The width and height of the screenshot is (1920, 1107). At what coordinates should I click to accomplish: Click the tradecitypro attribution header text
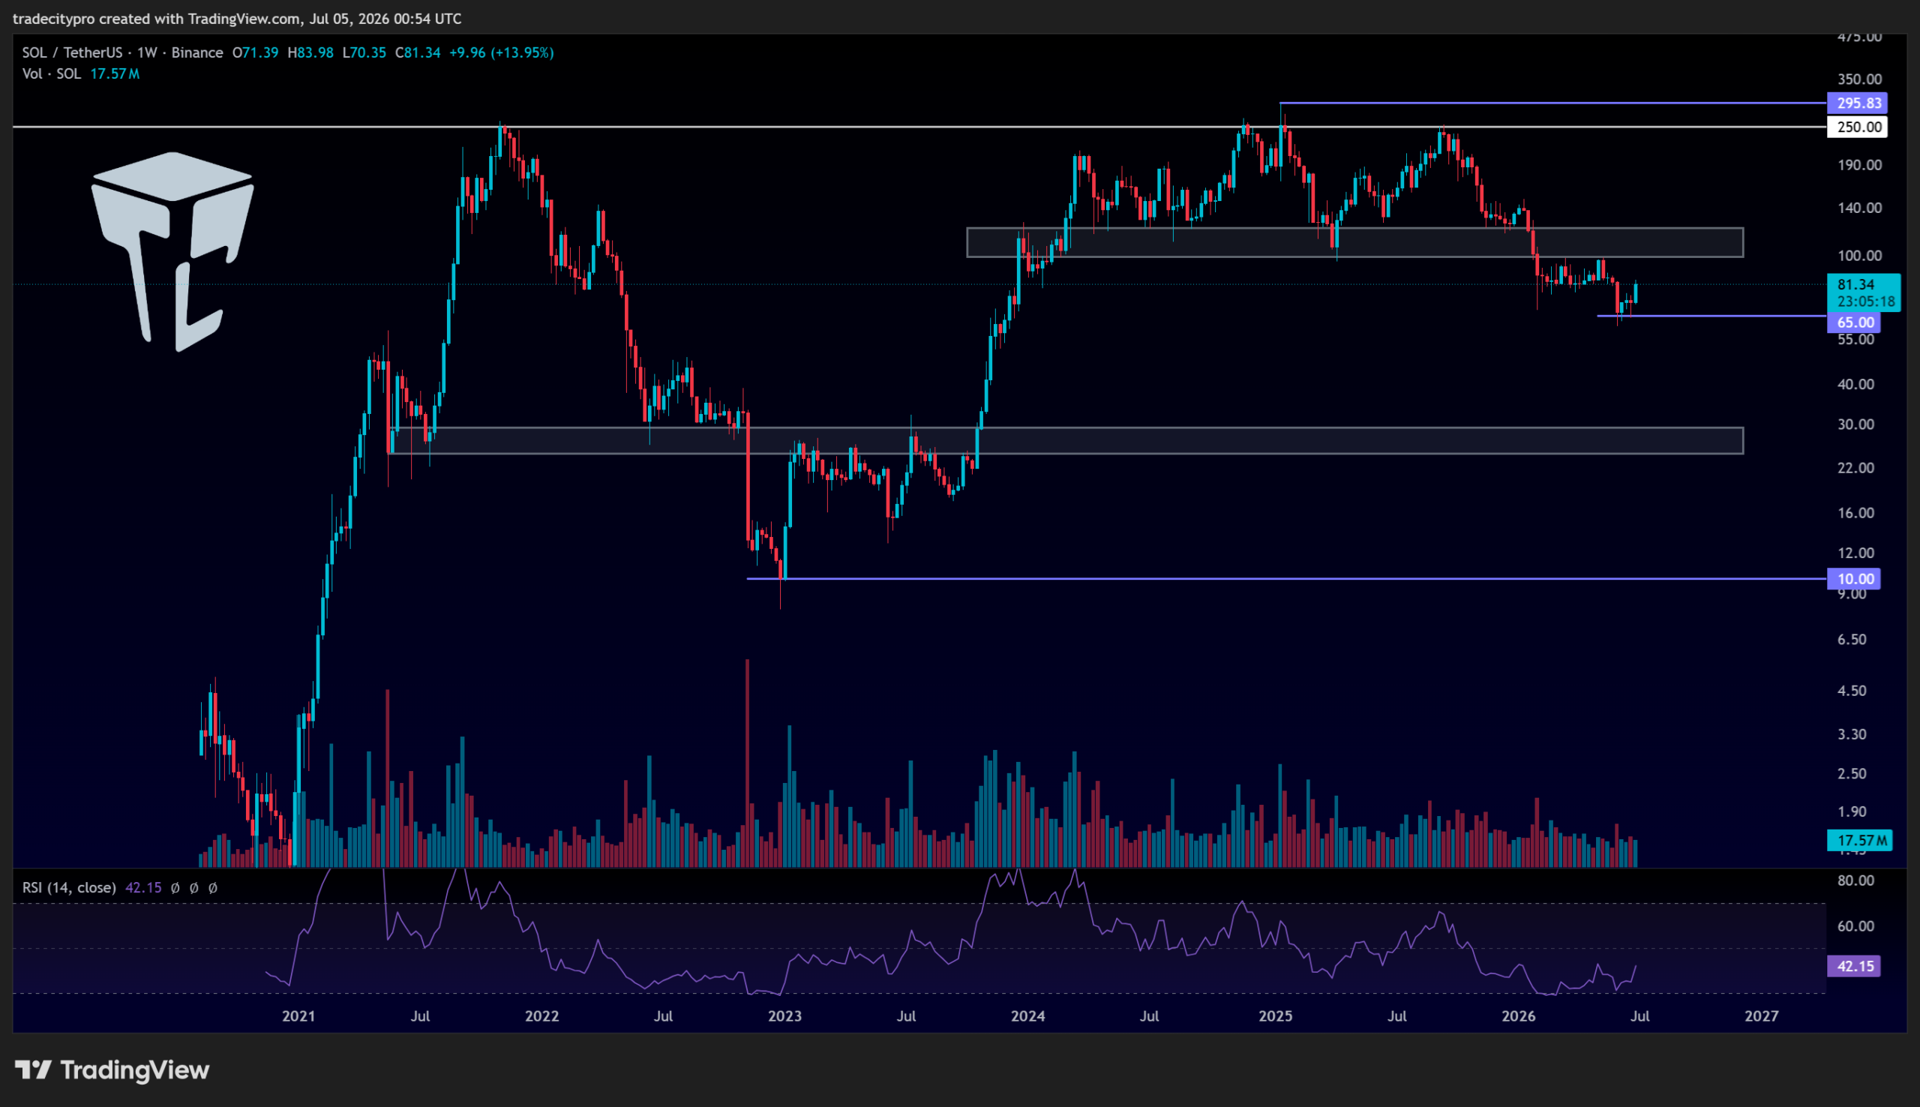pos(237,18)
